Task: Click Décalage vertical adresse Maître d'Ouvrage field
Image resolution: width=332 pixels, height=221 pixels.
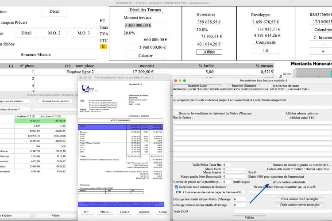Action: tap(239, 205)
